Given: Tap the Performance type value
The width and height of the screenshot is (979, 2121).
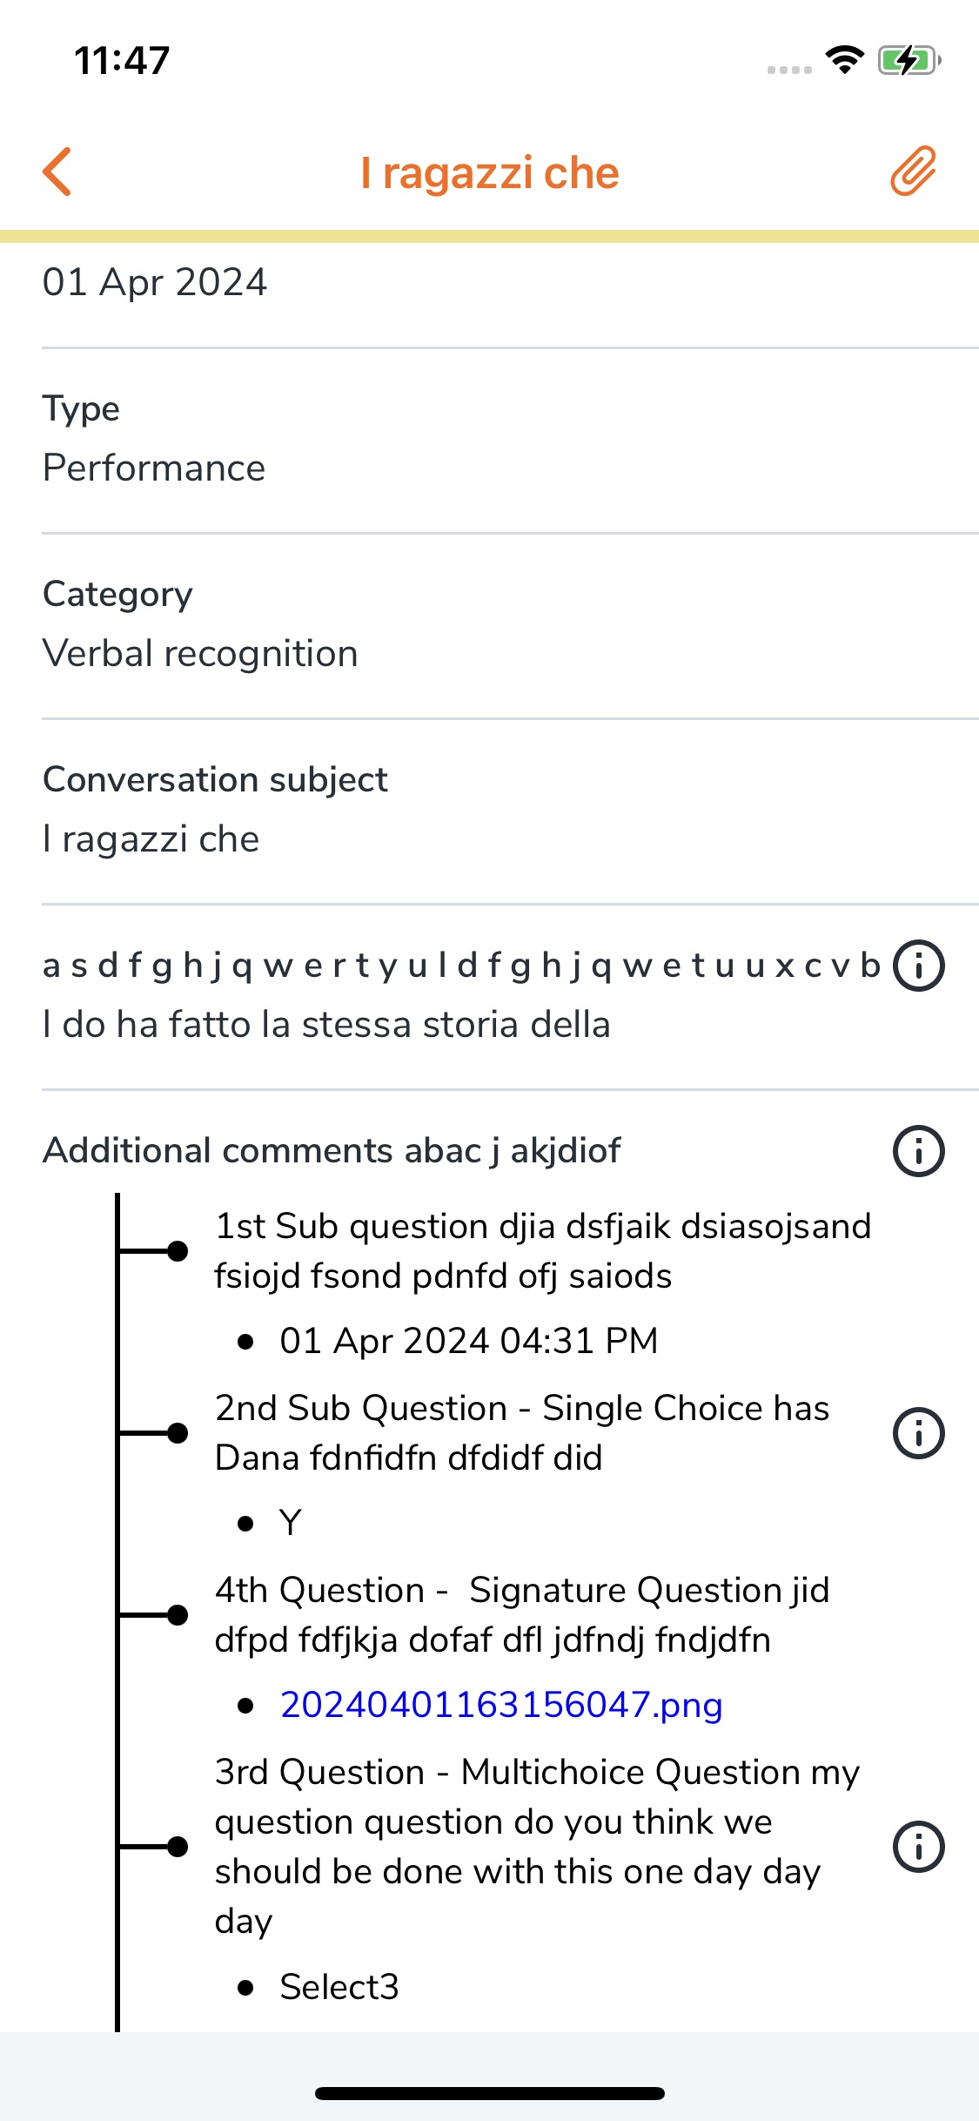Looking at the screenshot, I should 154,468.
